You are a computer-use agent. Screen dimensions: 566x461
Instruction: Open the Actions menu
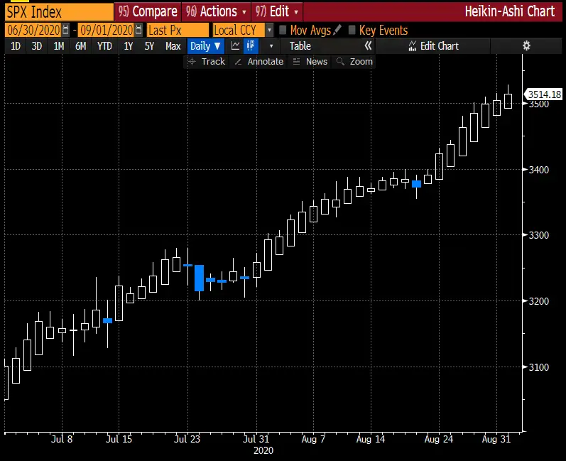click(217, 11)
